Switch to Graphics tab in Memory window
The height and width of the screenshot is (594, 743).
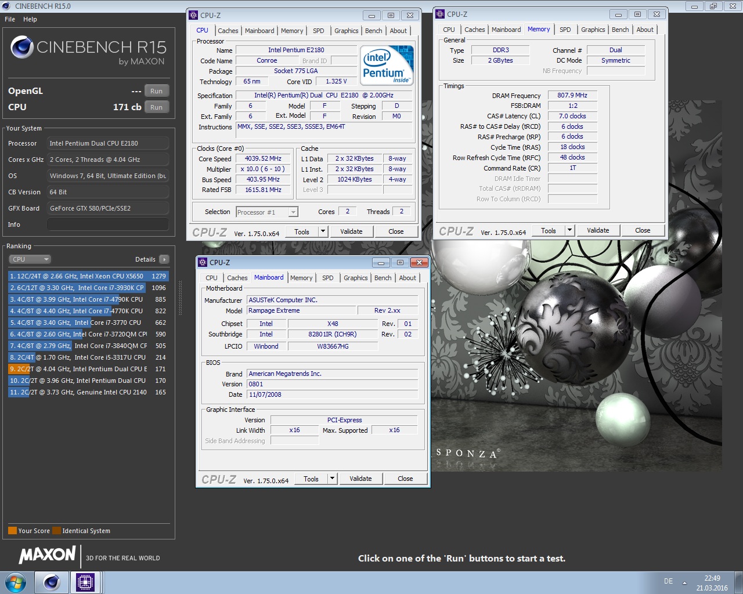pos(593,30)
